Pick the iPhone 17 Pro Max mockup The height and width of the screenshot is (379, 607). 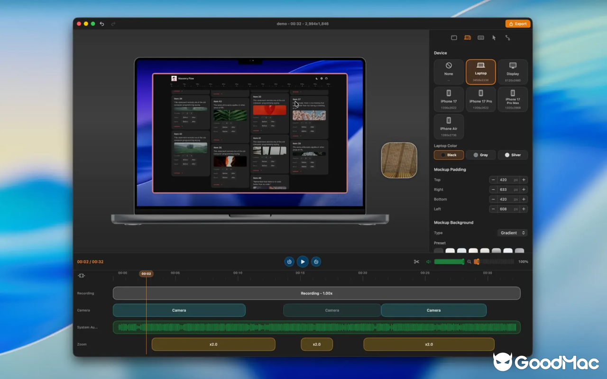click(x=513, y=99)
